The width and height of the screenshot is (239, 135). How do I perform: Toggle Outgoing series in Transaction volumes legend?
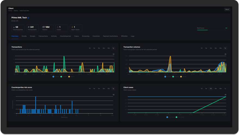tap(176, 77)
